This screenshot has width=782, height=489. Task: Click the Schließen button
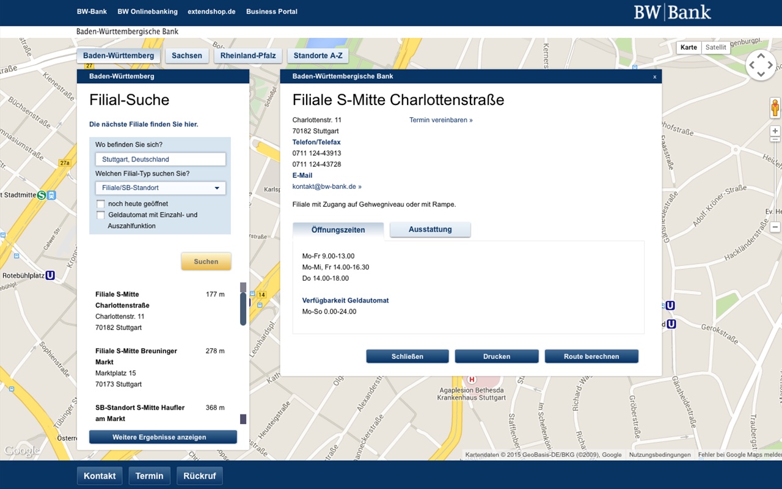(407, 356)
